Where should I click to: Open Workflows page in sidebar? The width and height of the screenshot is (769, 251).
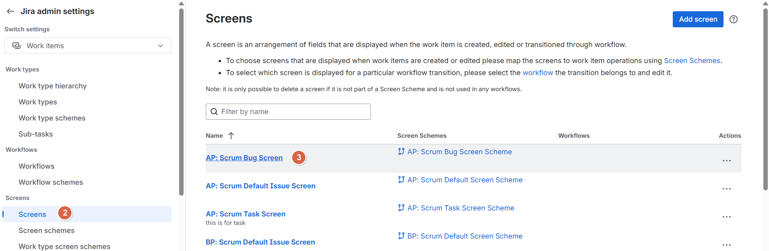pyautogui.click(x=36, y=166)
